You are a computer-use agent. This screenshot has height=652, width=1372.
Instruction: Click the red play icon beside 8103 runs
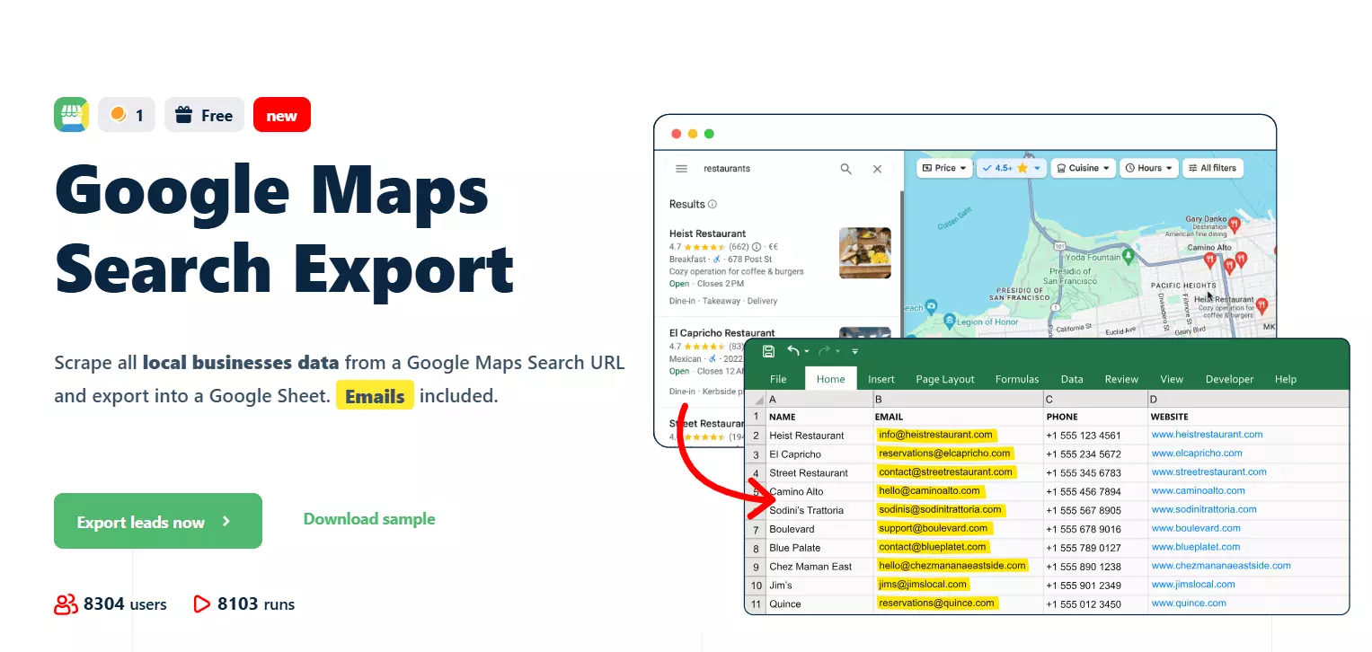[202, 604]
